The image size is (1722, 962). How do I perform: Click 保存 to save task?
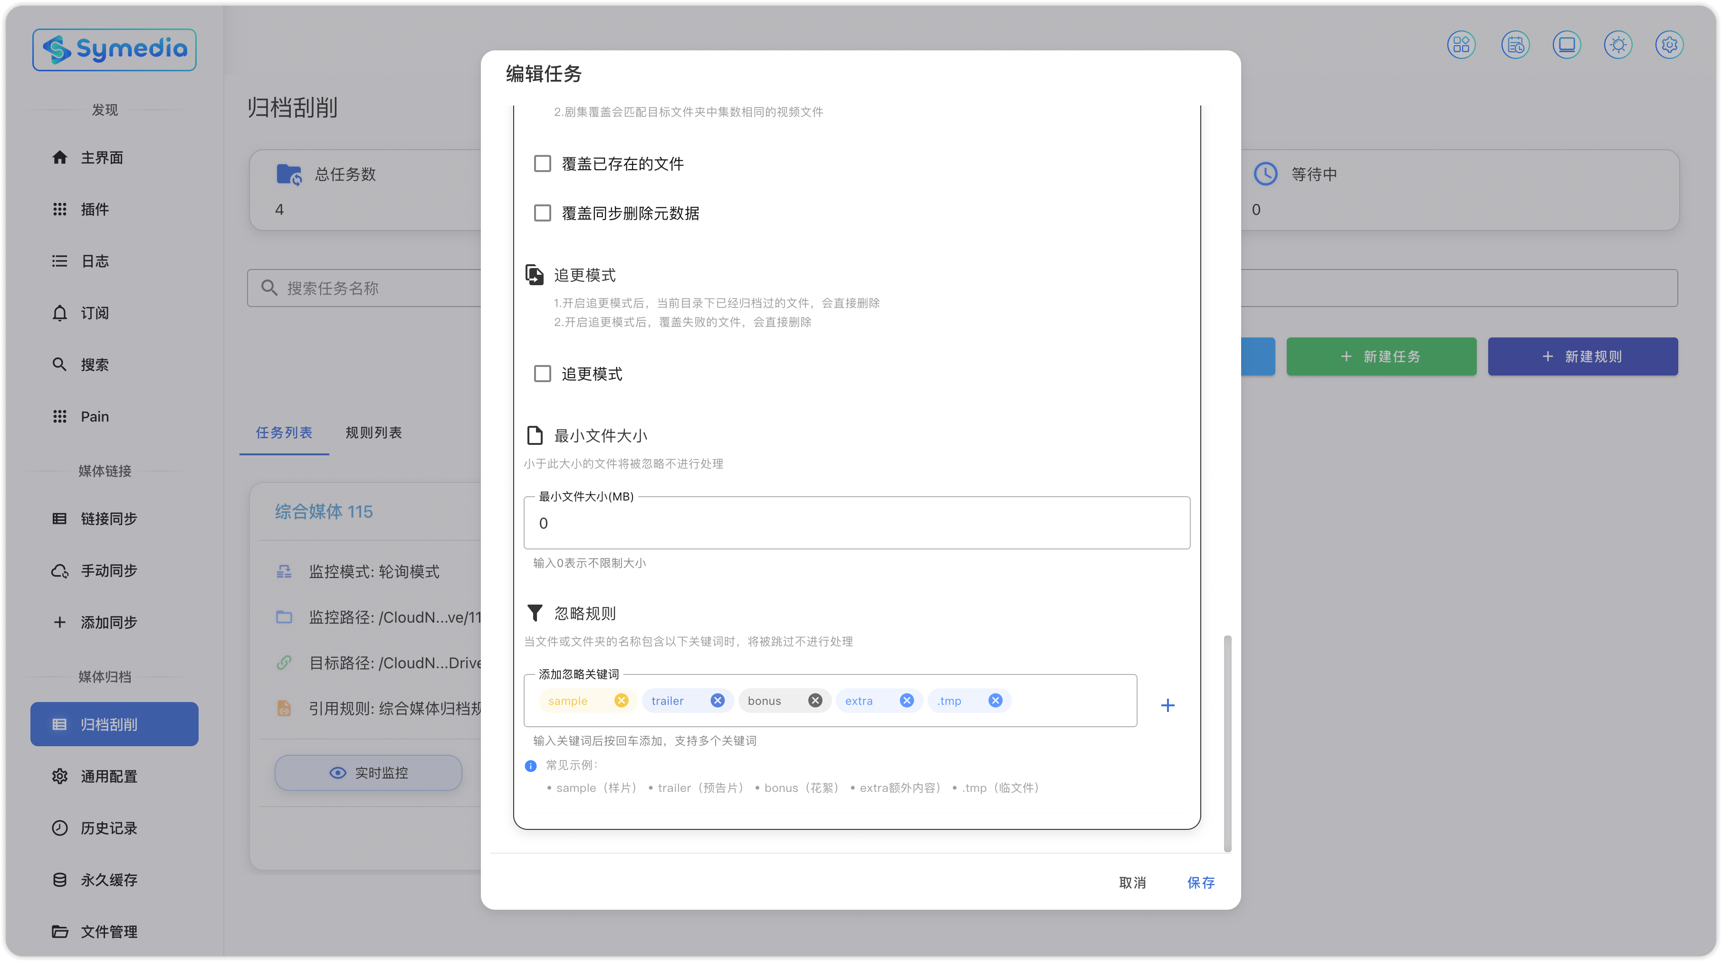pos(1201,883)
